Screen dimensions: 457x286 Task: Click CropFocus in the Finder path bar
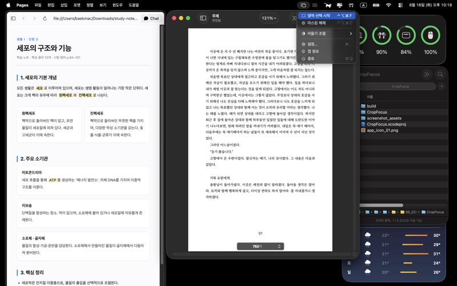(433, 212)
